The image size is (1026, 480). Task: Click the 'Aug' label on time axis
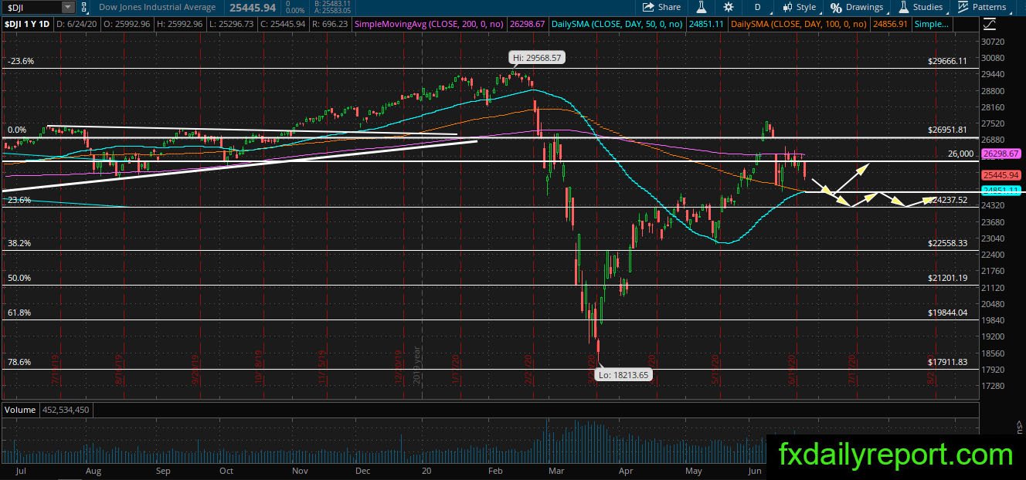[93, 470]
